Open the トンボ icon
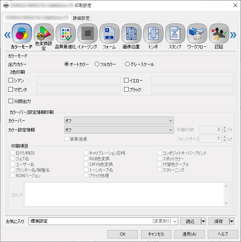The width and height of the screenshot is (241, 242). 153,33
